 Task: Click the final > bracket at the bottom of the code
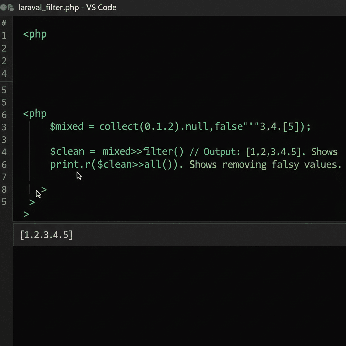(x=26, y=214)
